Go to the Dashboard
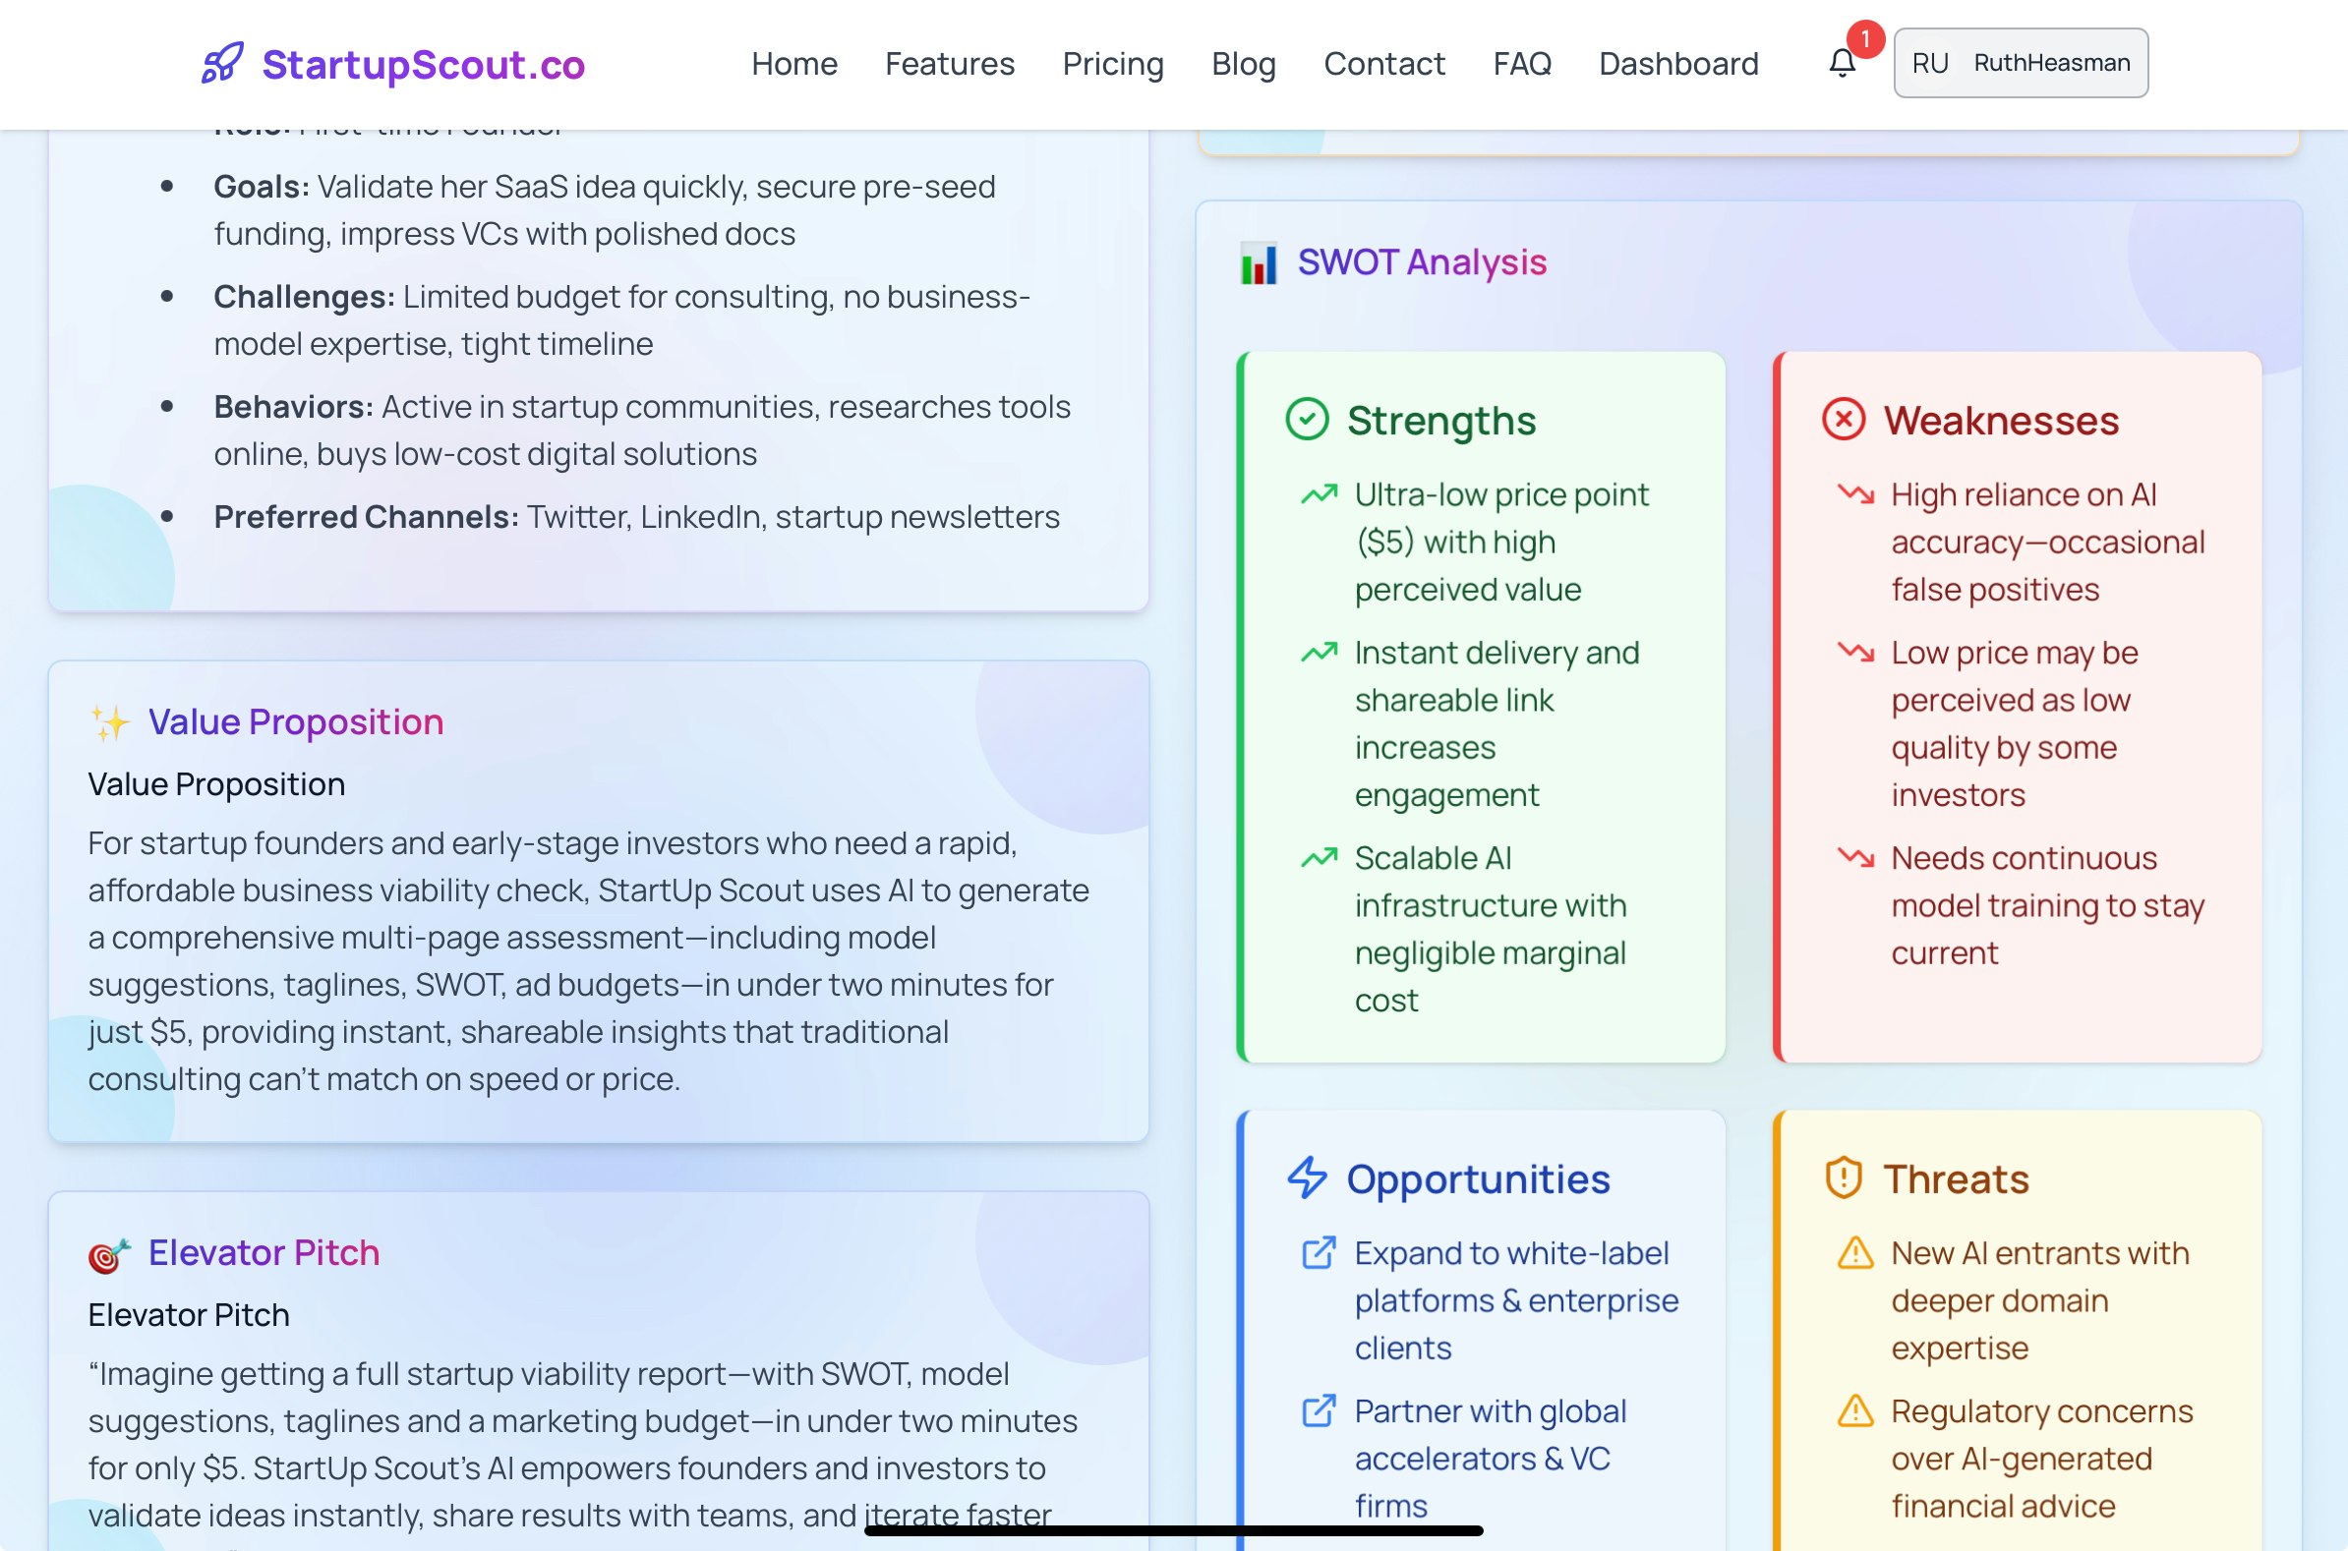Image resolution: width=2348 pixels, height=1551 pixels. point(1679,63)
